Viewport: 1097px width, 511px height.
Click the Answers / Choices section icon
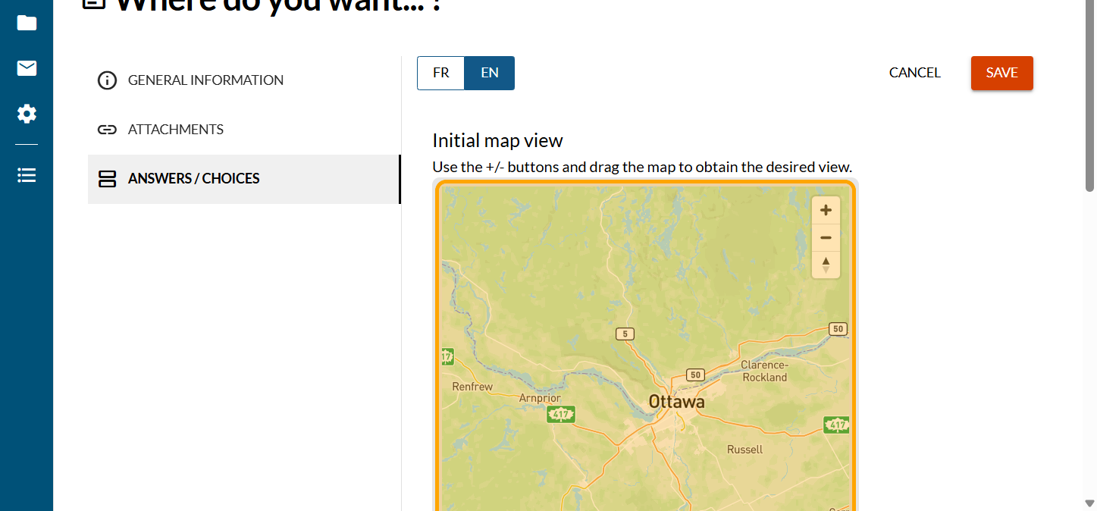(108, 179)
